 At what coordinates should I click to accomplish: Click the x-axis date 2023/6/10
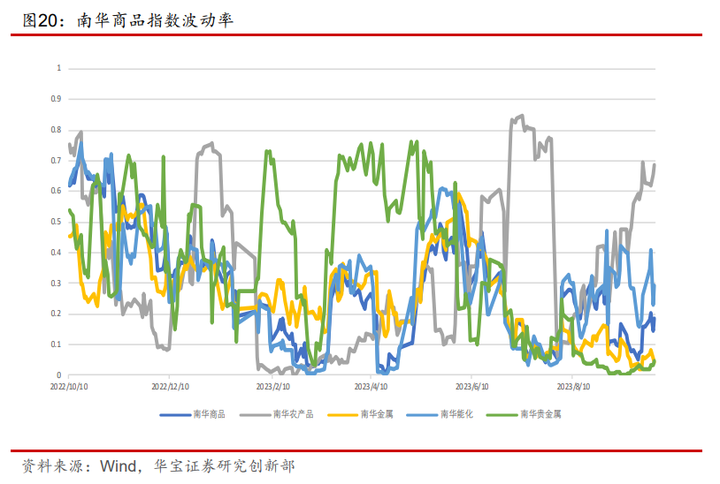coord(471,387)
